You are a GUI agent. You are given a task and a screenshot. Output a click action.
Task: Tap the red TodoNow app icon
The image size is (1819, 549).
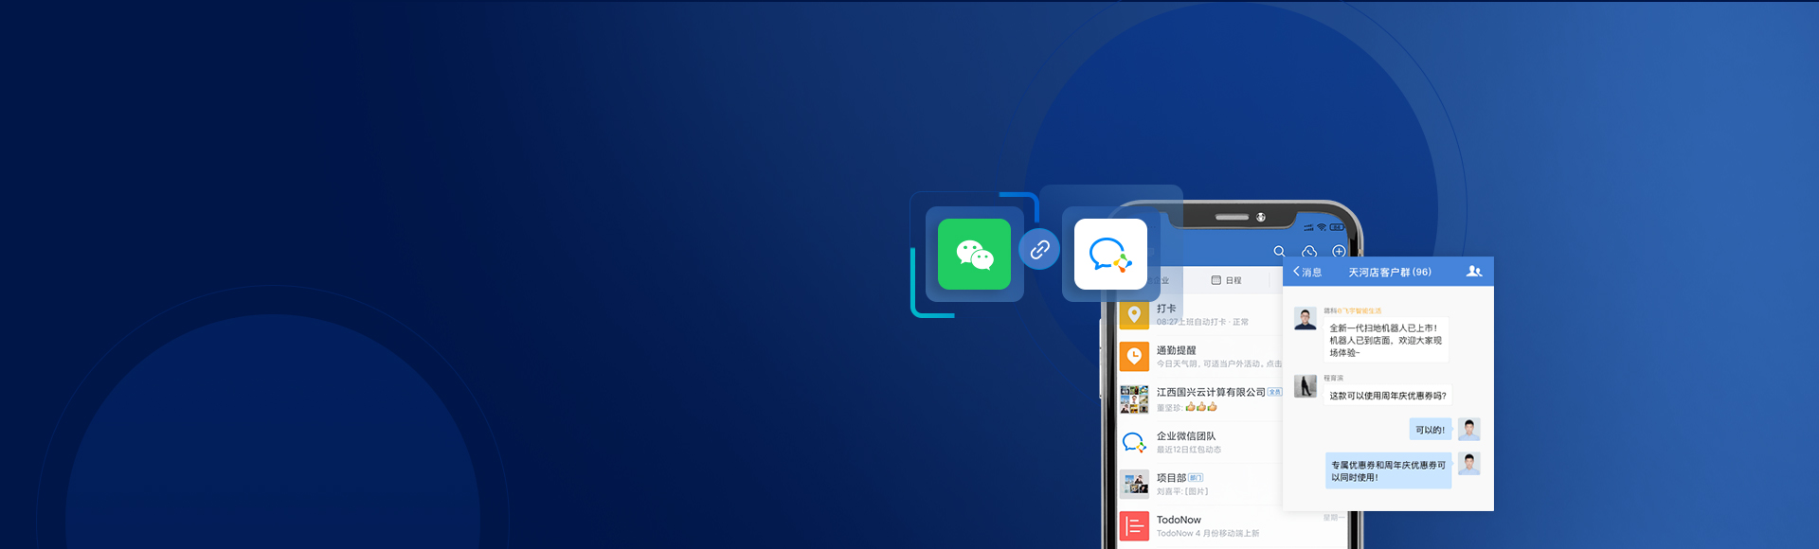pyautogui.click(x=1134, y=526)
